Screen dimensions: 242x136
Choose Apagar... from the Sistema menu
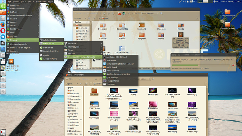tap(23, 51)
